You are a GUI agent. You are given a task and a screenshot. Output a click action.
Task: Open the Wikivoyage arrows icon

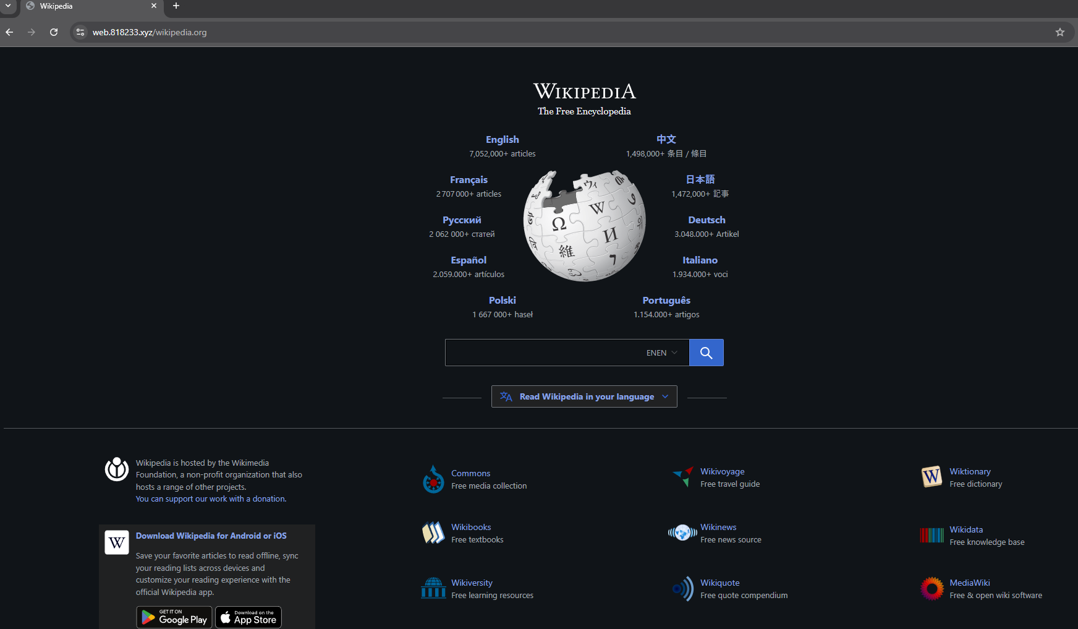[683, 477]
